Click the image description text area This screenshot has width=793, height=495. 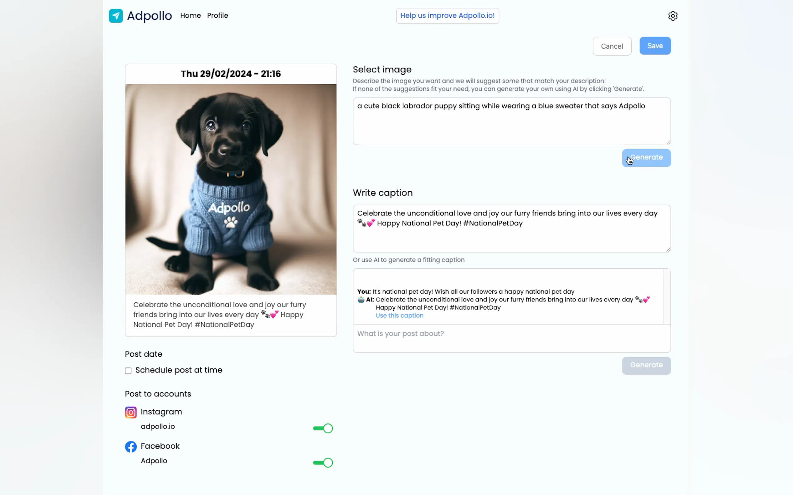511,121
